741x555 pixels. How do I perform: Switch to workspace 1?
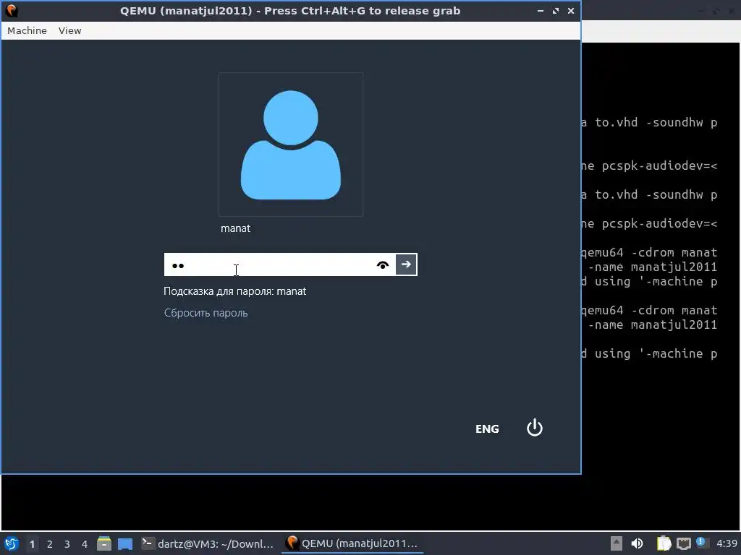[x=32, y=544]
